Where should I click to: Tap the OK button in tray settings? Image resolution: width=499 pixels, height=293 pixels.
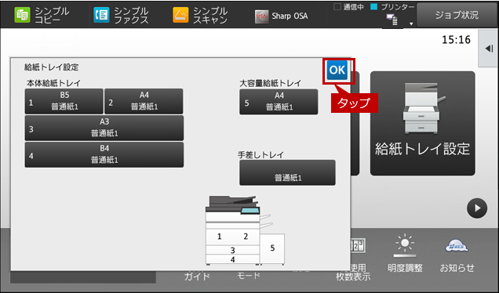click(337, 70)
